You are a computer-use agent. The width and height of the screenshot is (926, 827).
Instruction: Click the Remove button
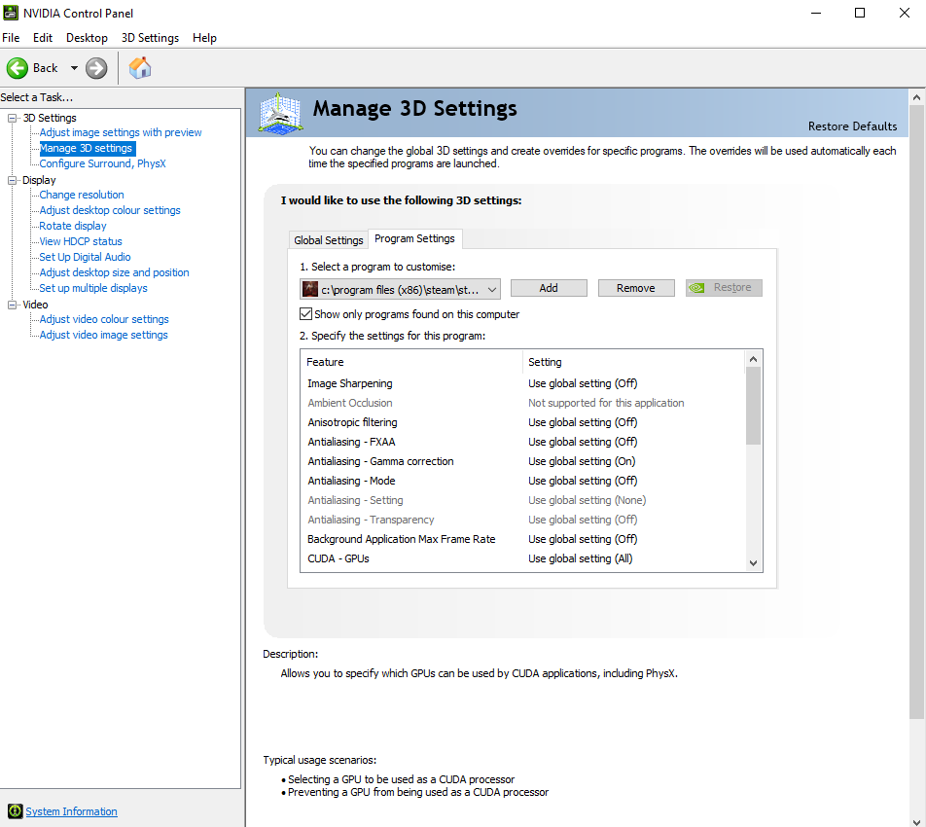tap(636, 288)
